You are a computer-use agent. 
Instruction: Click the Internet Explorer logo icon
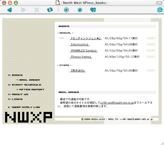[x=160, y=10]
